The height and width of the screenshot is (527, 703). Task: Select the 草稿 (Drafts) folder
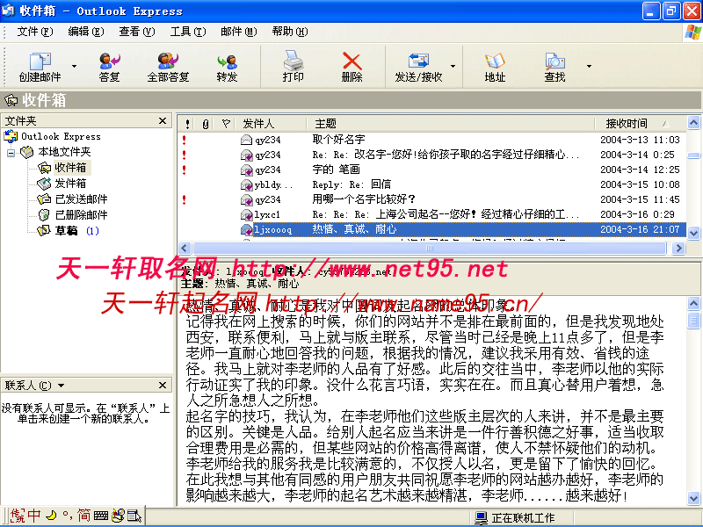coord(66,231)
